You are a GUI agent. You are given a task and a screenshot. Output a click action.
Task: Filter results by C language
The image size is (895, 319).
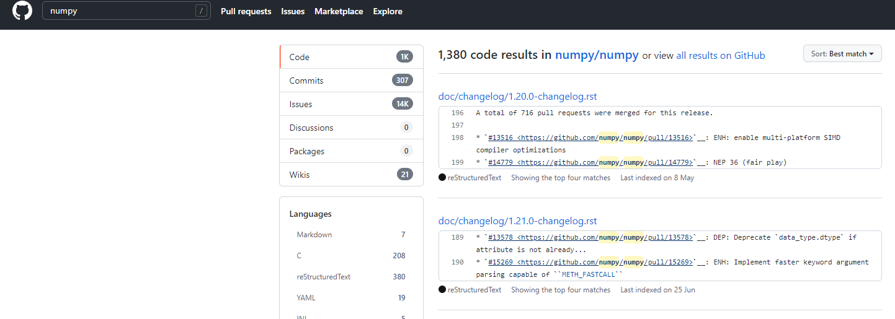pyautogui.click(x=351, y=256)
